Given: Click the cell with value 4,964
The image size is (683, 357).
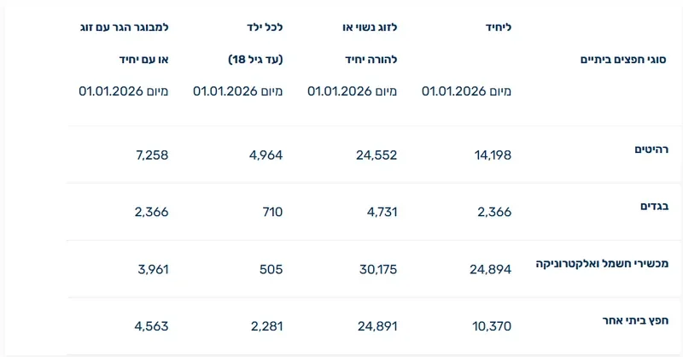Looking at the screenshot, I should coord(265,155).
